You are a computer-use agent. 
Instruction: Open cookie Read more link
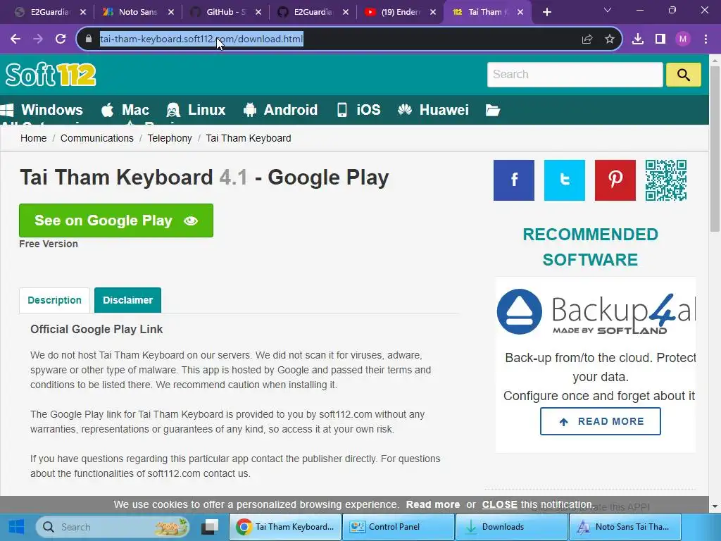click(x=433, y=504)
